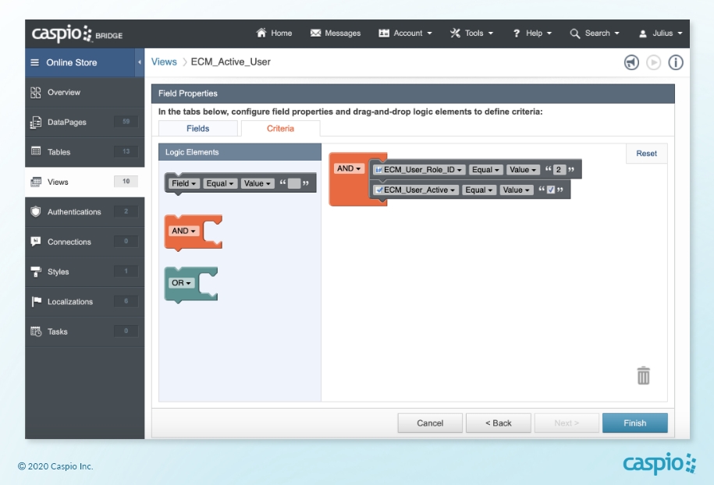The height and width of the screenshot is (485, 714).
Task: Go to DataPages in sidebar
Action: click(66, 122)
